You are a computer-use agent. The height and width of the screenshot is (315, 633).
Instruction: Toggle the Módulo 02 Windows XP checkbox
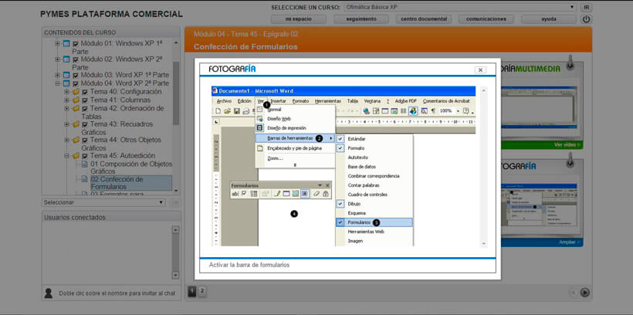click(x=76, y=59)
